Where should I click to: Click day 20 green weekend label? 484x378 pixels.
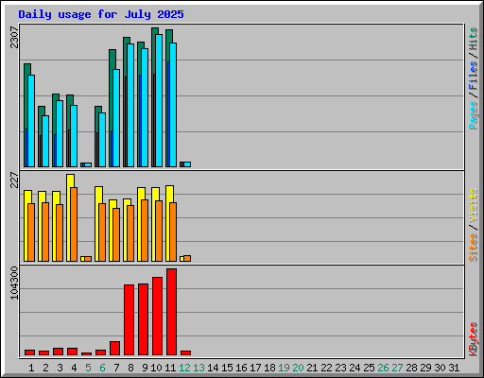[298, 368]
